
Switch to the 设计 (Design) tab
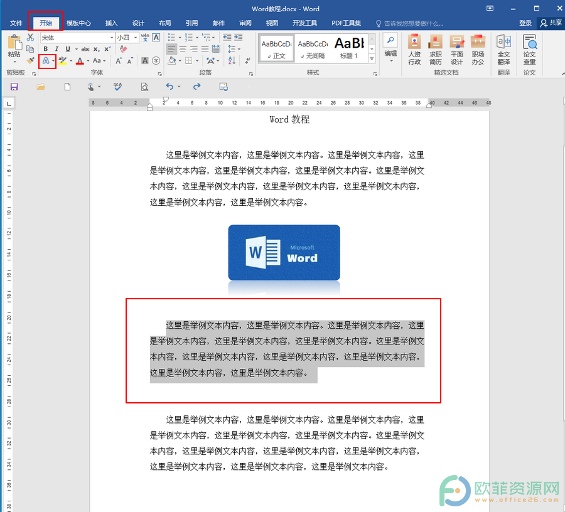point(138,23)
